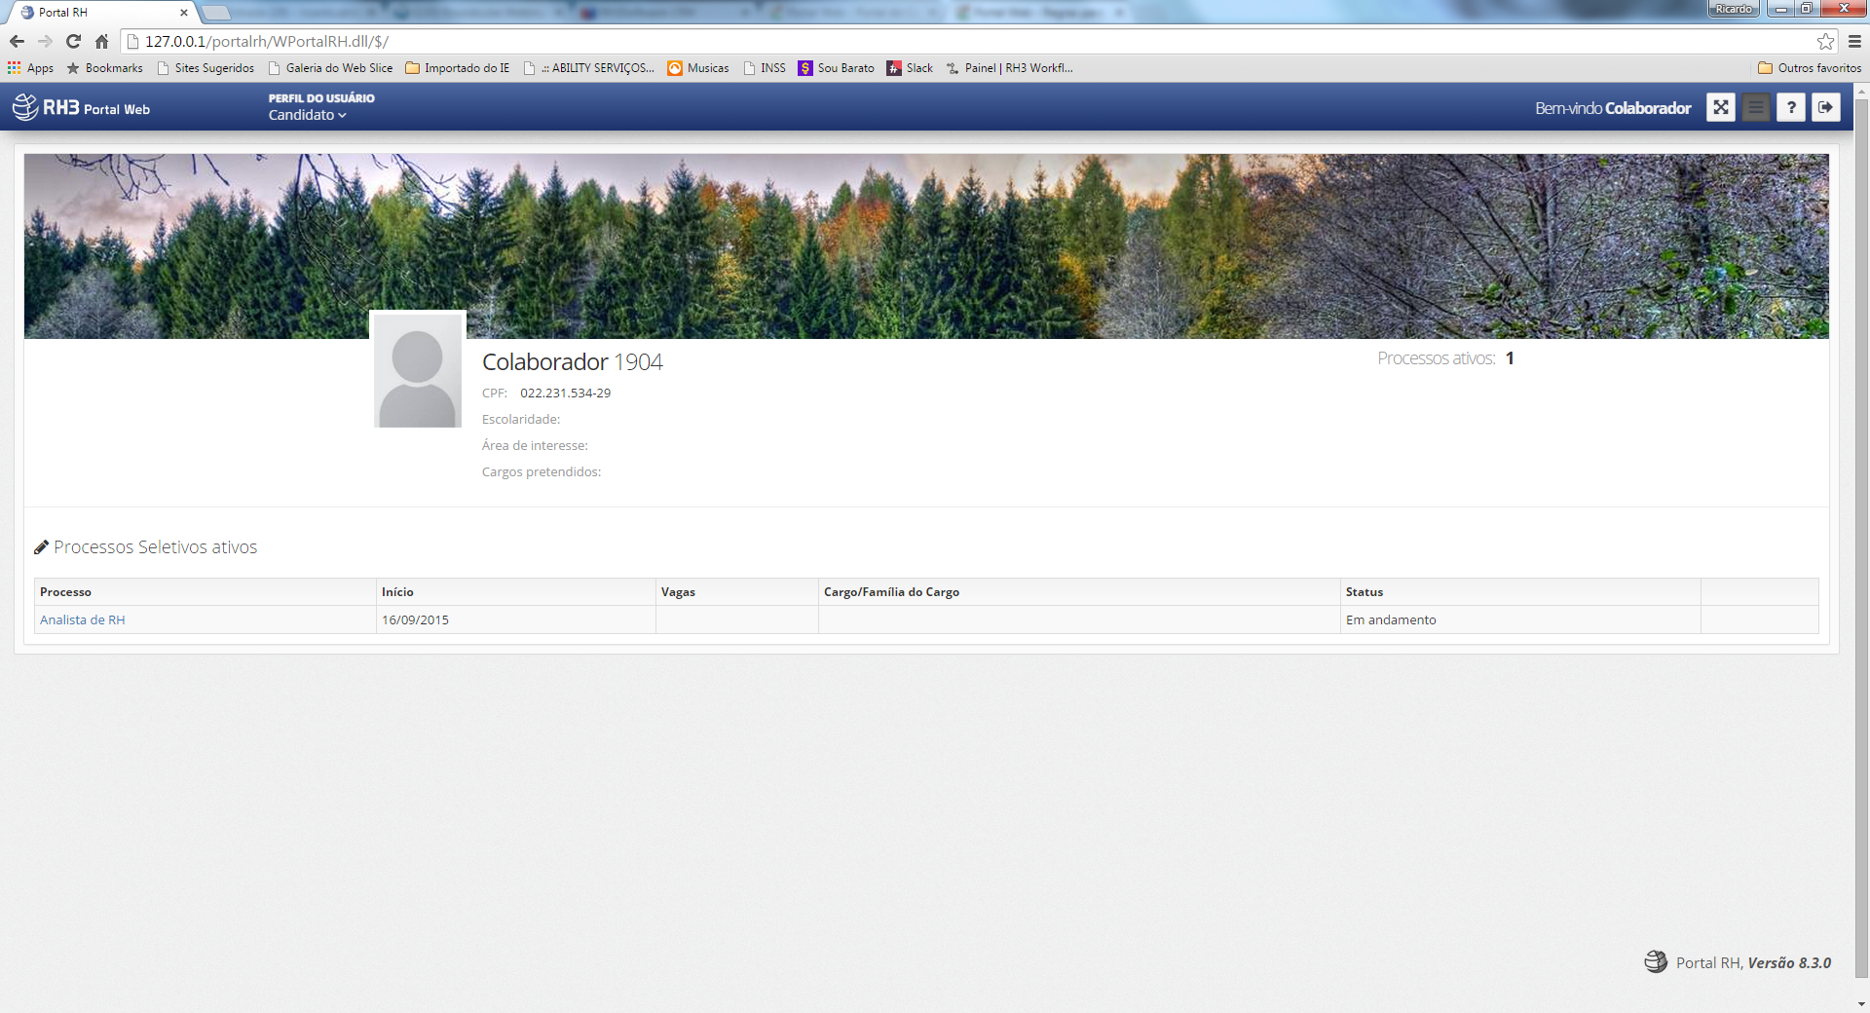Select the Portal RH browser tab
This screenshot has height=1013, width=1870.
tap(97, 13)
